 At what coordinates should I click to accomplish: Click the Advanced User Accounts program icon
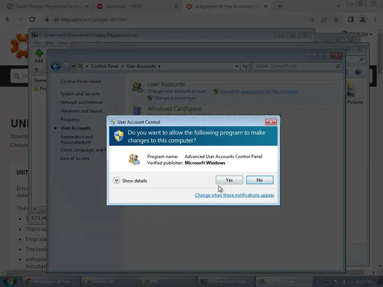click(134, 159)
